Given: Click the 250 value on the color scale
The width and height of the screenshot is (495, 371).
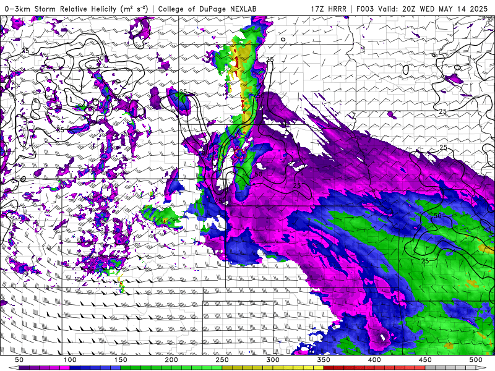Looking at the screenshot, I should (222, 360).
